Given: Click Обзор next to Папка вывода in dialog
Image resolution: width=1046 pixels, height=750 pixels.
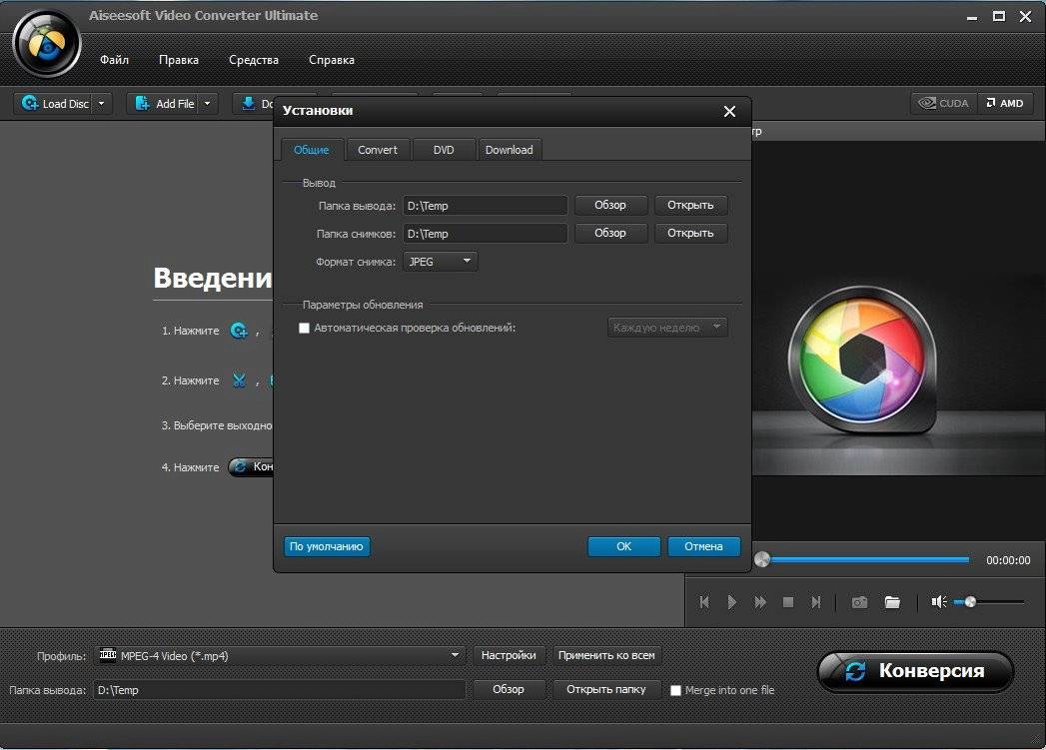Looking at the screenshot, I should pos(610,206).
